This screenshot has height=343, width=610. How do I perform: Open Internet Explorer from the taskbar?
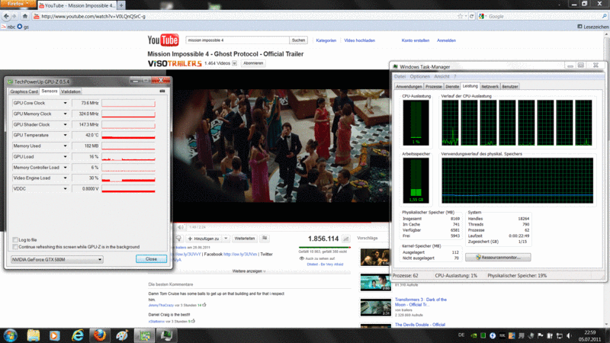coord(78,335)
